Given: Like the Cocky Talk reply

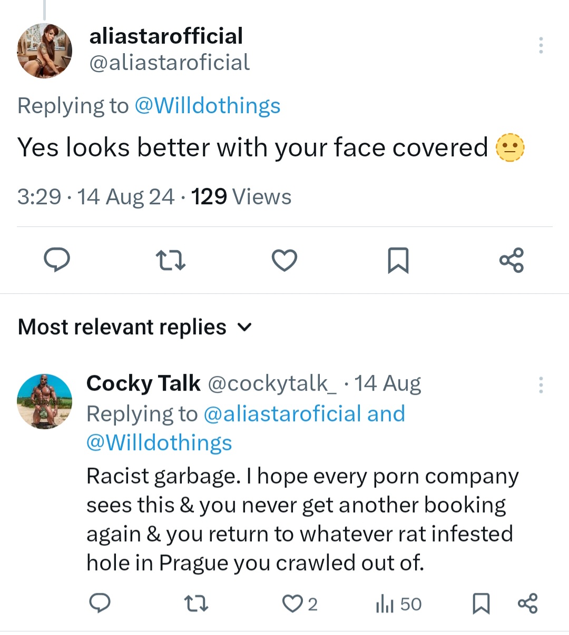Looking at the screenshot, I should [x=292, y=603].
